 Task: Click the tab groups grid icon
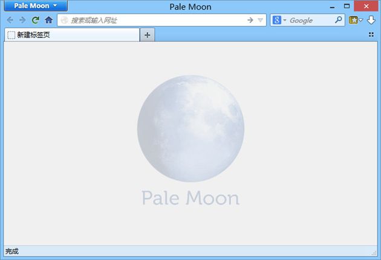click(x=371, y=34)
